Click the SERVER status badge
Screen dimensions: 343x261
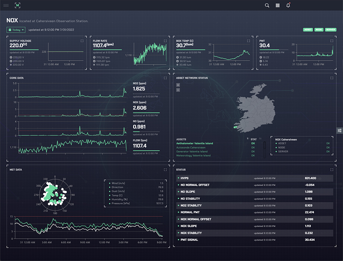click(x=331, y=29)
